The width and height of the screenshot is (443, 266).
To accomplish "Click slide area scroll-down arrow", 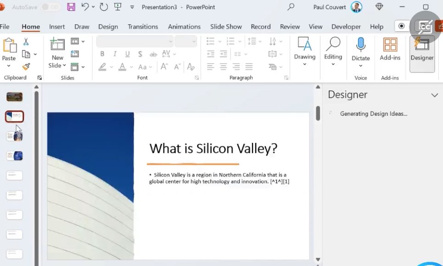I will click(x=318, y=259).
